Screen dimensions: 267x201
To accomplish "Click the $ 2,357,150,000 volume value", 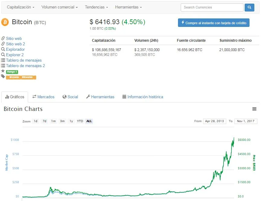I will point(147,50).
